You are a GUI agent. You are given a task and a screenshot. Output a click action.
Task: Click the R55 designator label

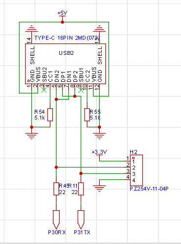[95, 112]
